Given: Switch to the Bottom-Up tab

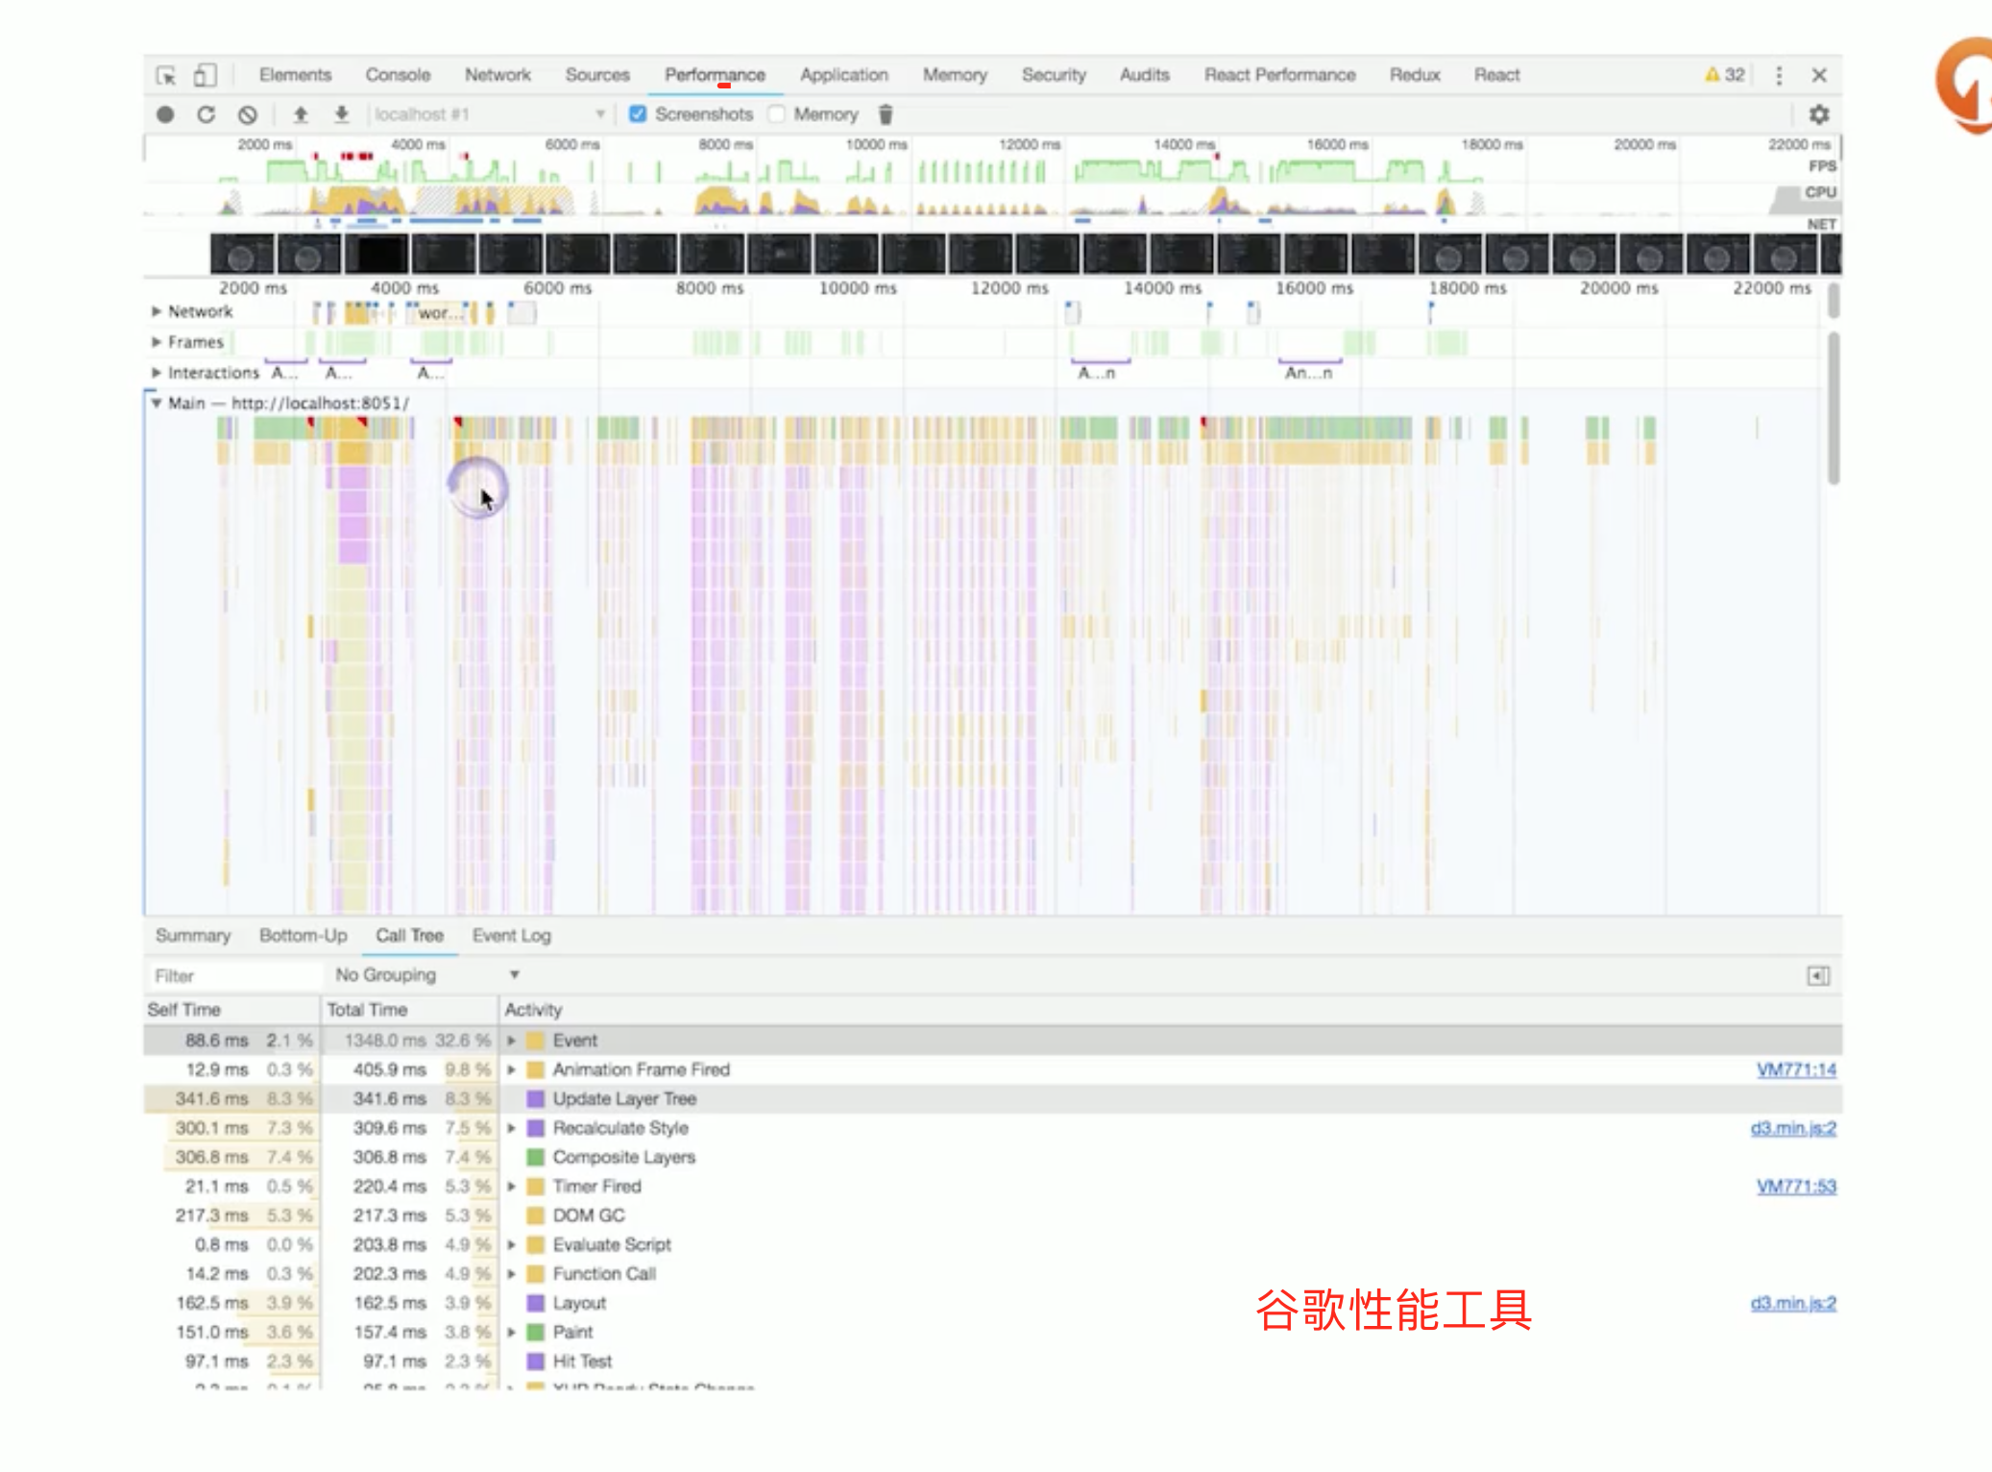Looking at the screenshot, I should [303, 935].
